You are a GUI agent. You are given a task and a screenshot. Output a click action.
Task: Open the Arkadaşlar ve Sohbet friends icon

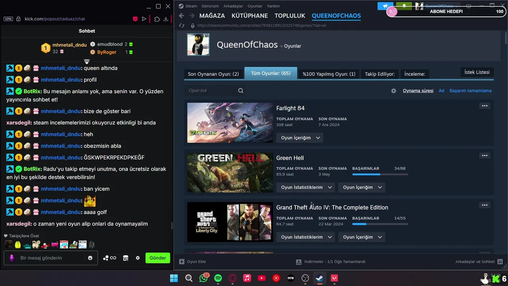pos(500,262)
